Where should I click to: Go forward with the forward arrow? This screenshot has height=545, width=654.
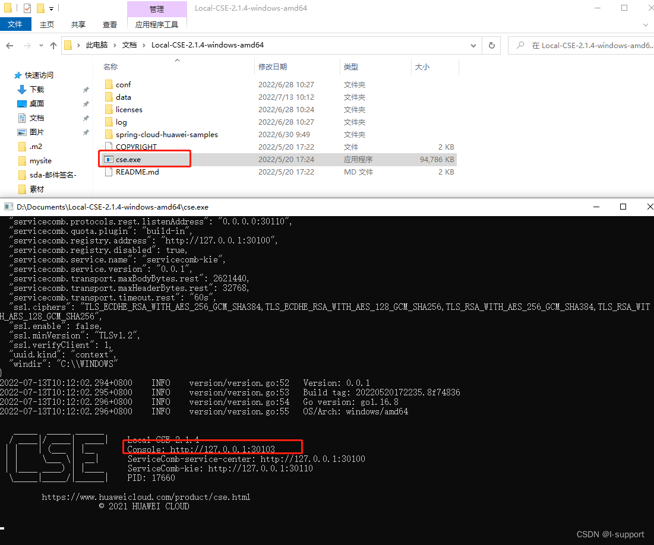coord(27,46)
